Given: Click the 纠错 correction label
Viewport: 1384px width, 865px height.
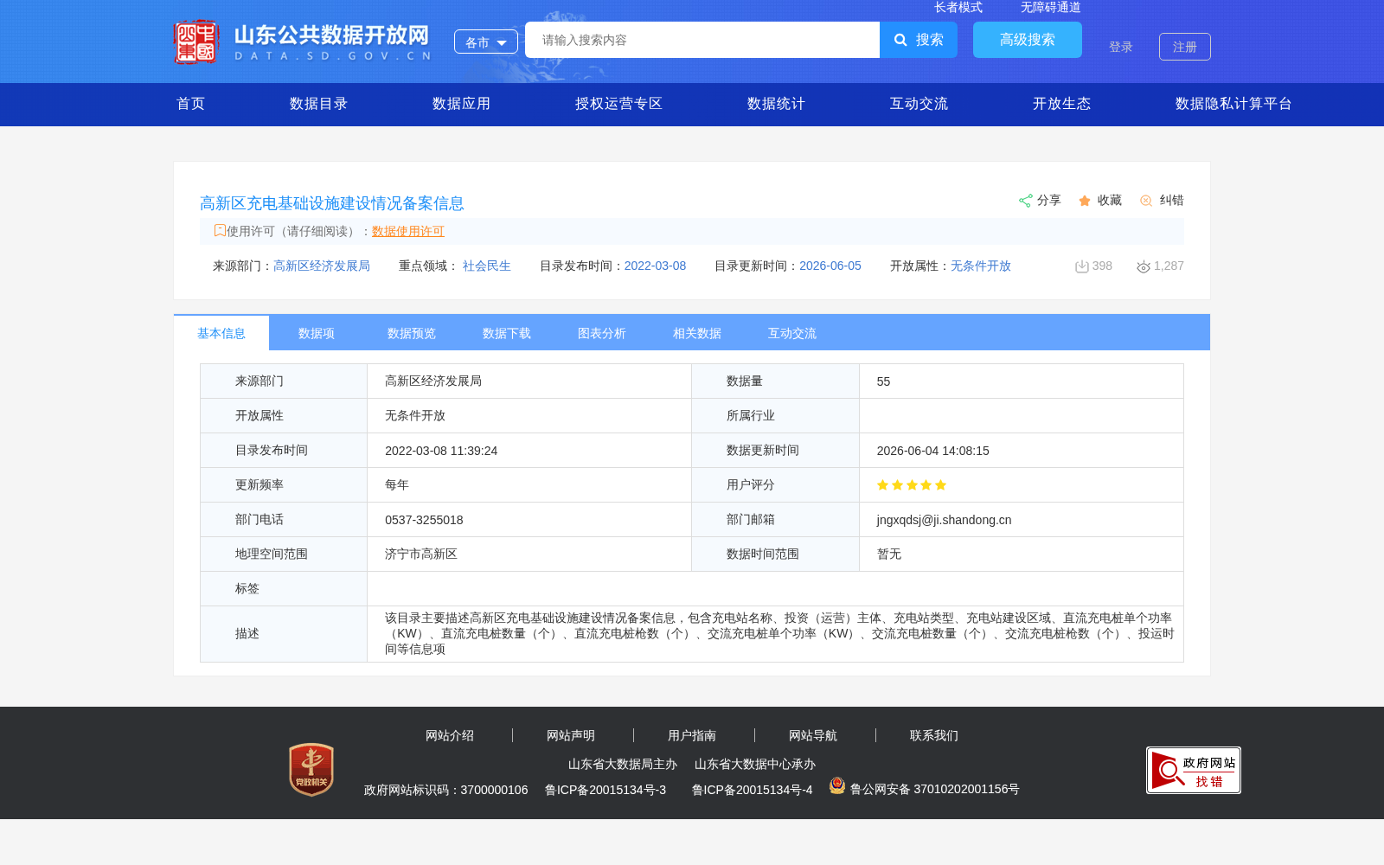Looking at the screenshot, I should [x=1172, y=201].
